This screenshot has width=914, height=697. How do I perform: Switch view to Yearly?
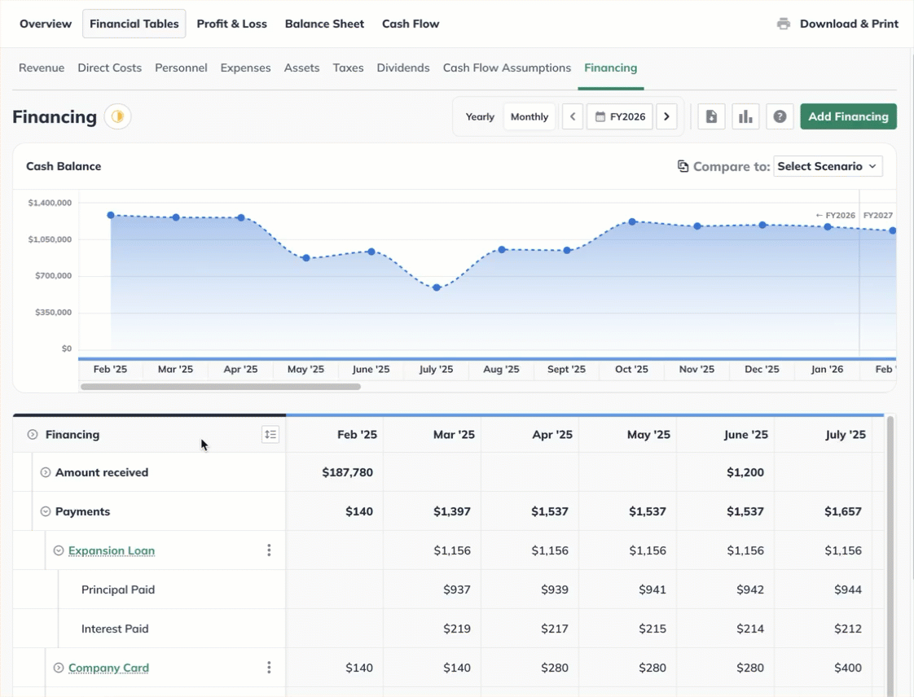(480, 116)
